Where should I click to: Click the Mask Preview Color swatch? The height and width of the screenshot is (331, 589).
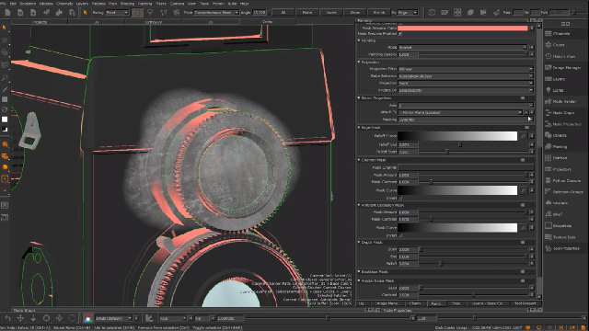(x=463, y=29)
